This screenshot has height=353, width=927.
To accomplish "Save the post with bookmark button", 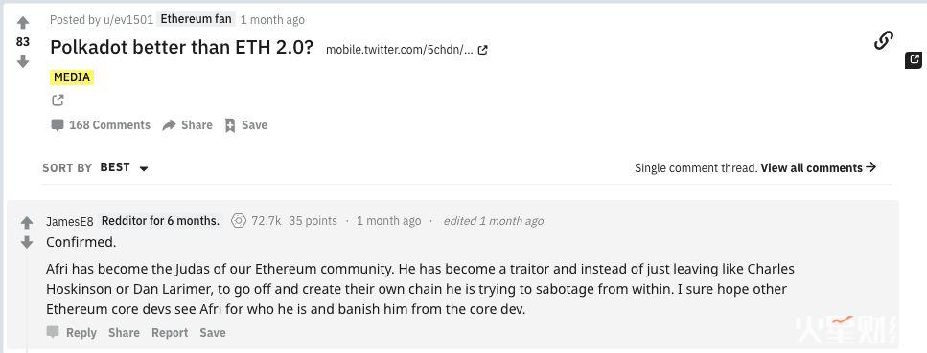I will tap(246, 125).
